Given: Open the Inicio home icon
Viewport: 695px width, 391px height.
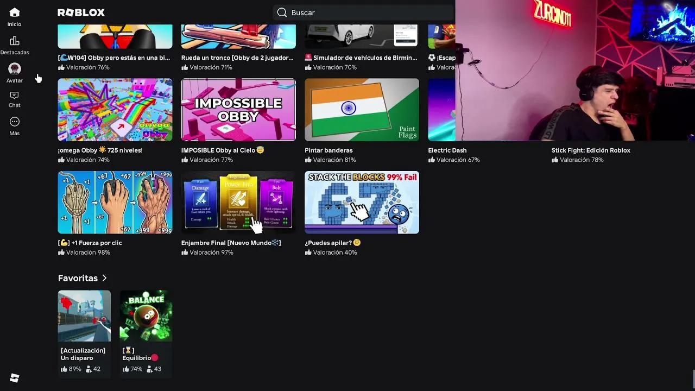Looking at the screenshot, I should point(15,12).
